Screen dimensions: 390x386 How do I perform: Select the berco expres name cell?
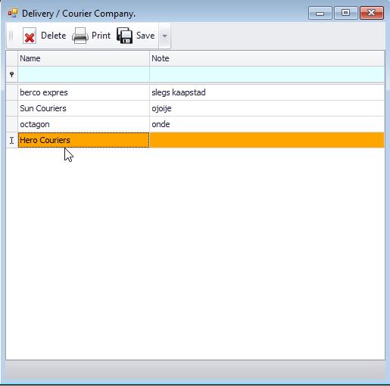(83, 92)
